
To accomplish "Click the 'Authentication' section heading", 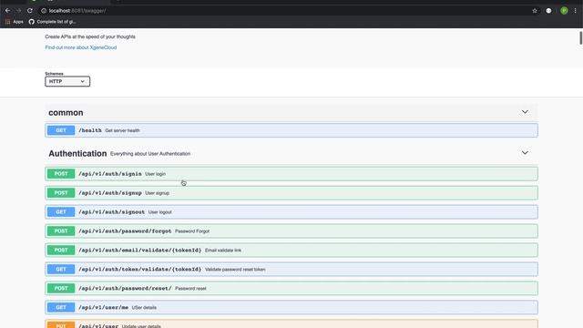I will click(x=77, y=154).
